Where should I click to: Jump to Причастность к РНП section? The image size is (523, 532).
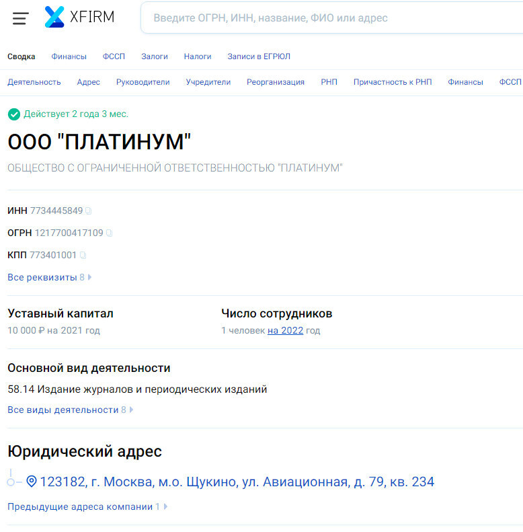pos(393,82)
